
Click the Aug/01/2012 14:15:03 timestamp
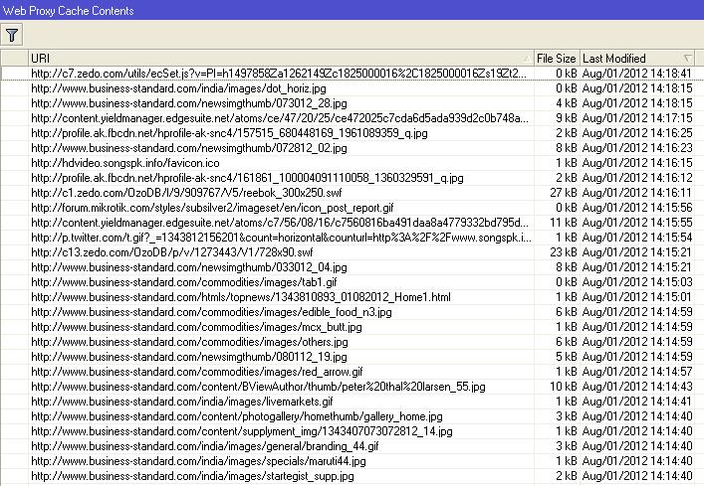pyautogui.click(x=637, y=281)
